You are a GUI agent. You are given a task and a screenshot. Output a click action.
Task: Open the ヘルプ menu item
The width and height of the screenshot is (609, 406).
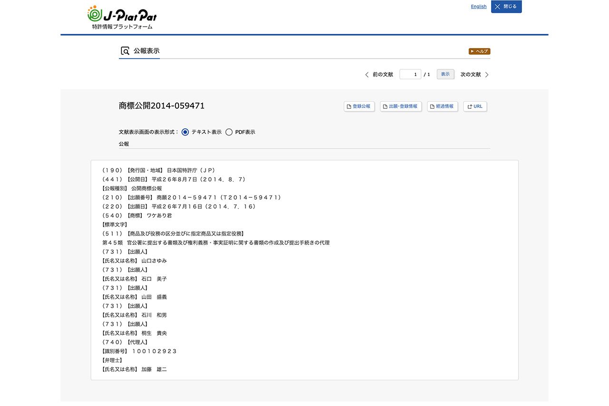479,51
